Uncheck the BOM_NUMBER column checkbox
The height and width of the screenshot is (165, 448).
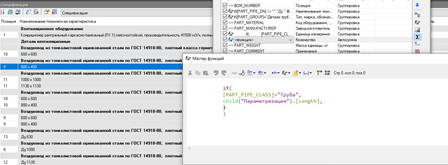pos(225,6)
